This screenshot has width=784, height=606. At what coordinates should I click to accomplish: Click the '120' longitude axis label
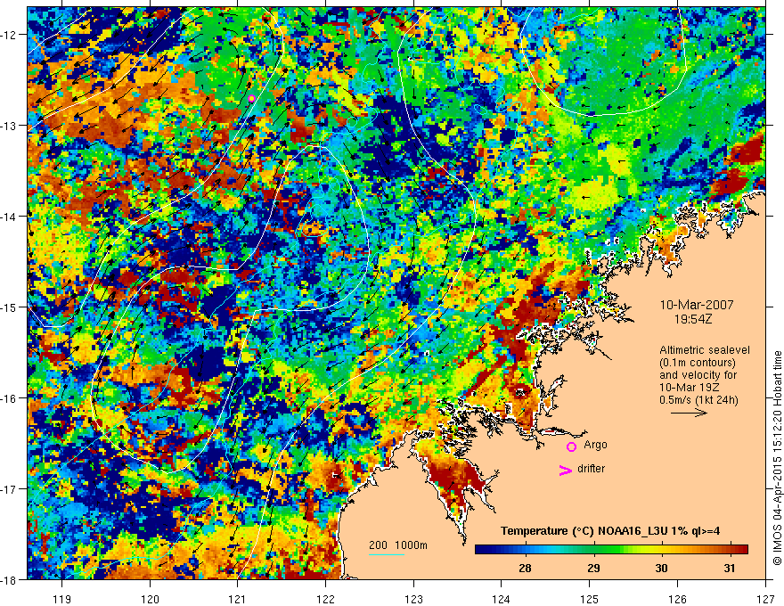pos(150,599)
